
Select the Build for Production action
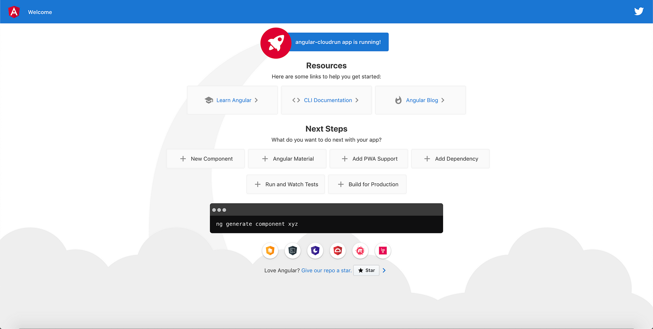click(x=367, y=184)
